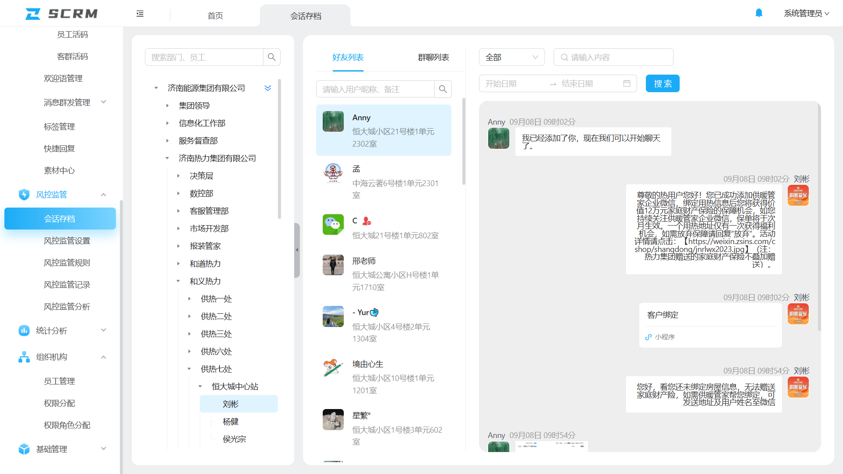Screen dimensions: 843x474
Task: Select employee 杨健 in the tree
Action: point(231,422)
